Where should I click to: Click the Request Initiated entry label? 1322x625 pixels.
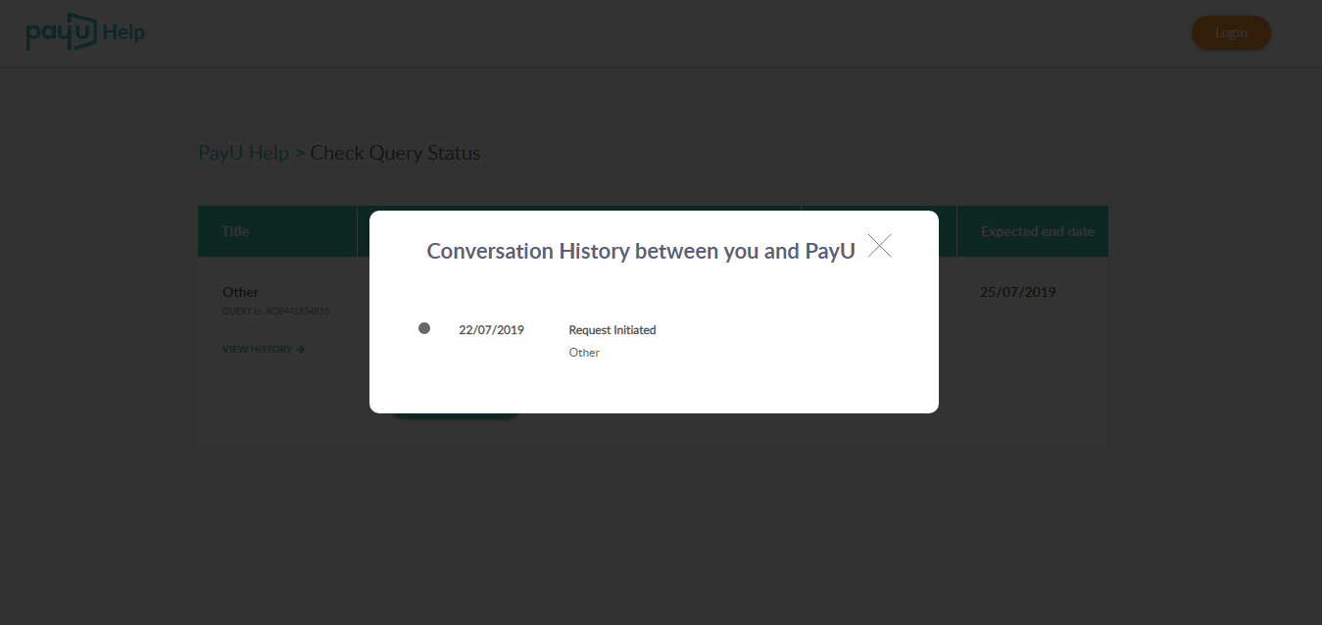pyautogui.click(x=612, y=330)
